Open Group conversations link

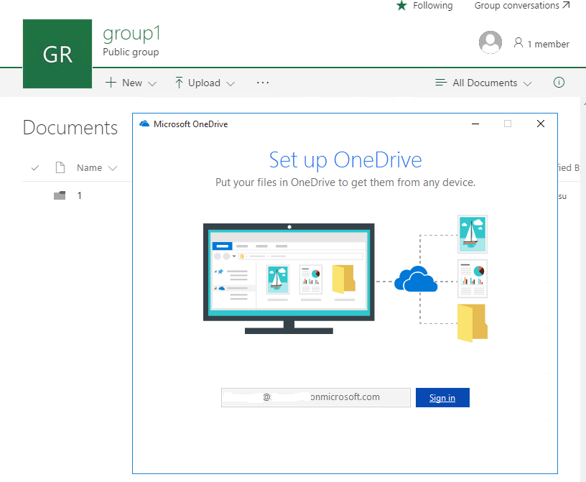pos(521,6)
